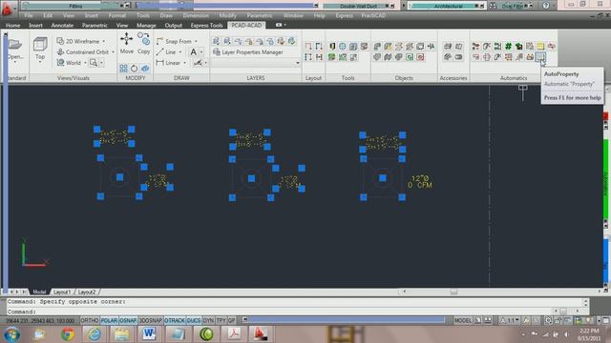Open Adobe Reader from taskbar
611x343 pixels.
coord(233,334)
